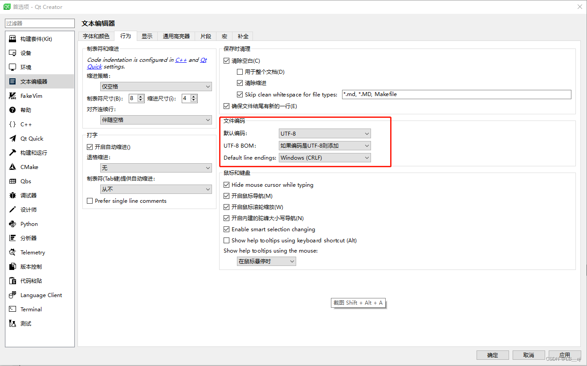
Task: Open the 测试 settings icon
Action: [x=12, y=323]
